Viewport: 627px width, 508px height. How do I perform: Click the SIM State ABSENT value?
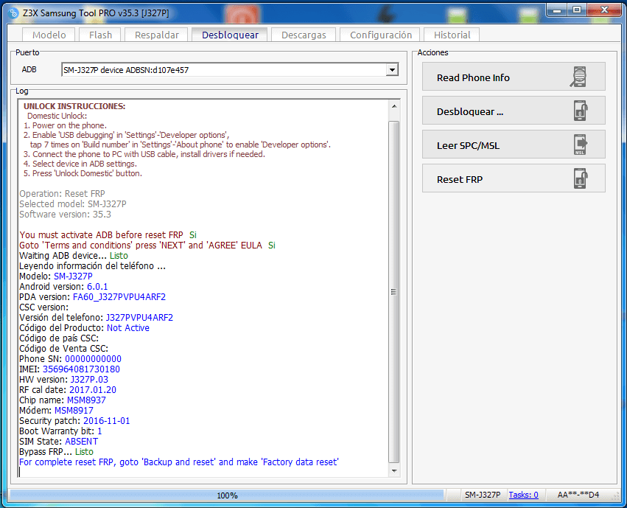(81, 441)
